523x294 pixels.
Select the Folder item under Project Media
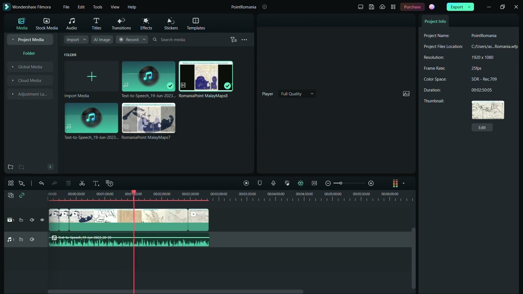[x=29, y=53]
